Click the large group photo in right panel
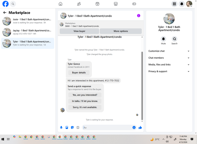Image resolution: width=197 pixels, height=144 pixels. pos(169,19)
